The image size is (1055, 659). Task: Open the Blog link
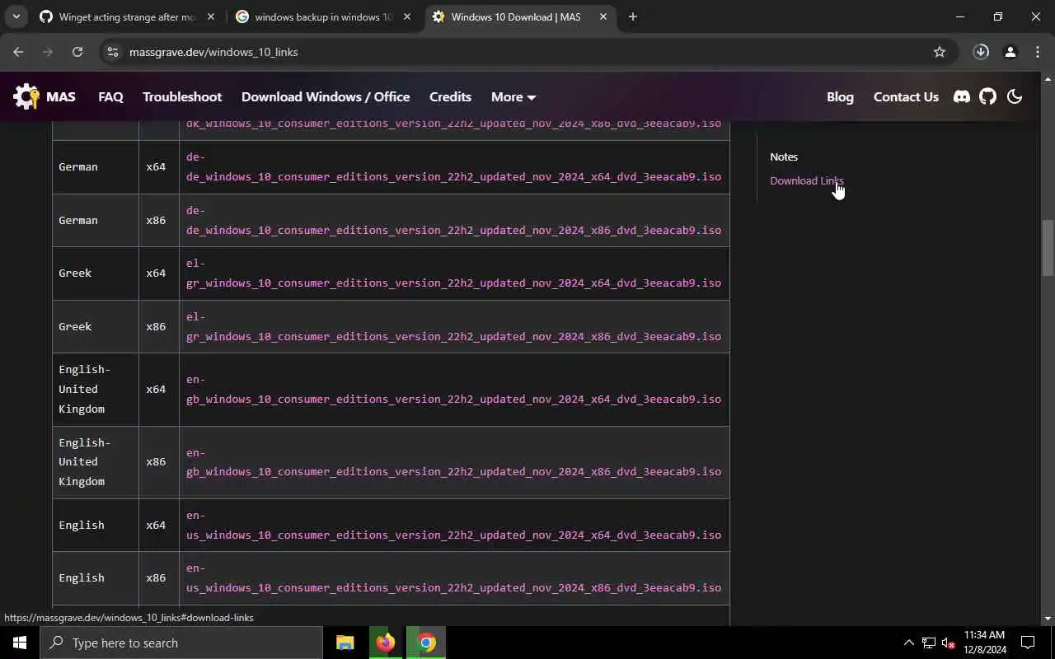click(x=840, y=96)
